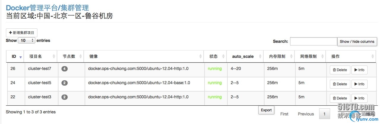
Task: Click sort arrows on 状态 column
Action: (224, 56)
